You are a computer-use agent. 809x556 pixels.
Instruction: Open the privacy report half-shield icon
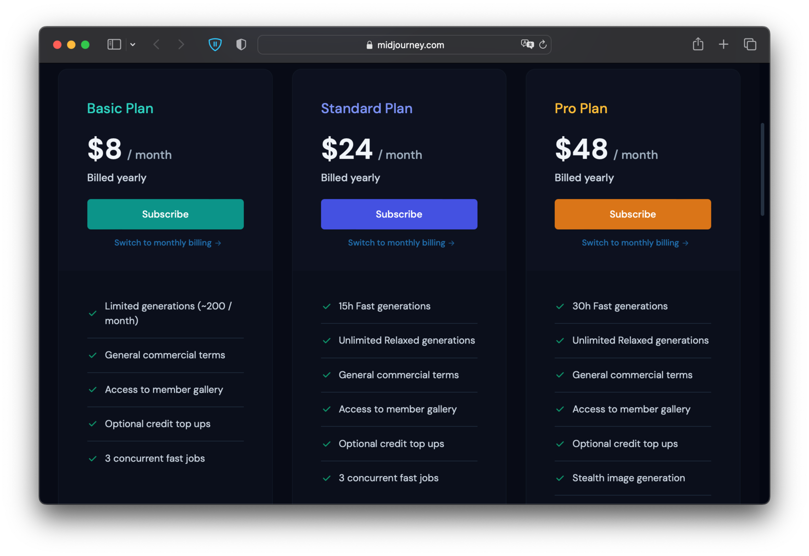241,45
